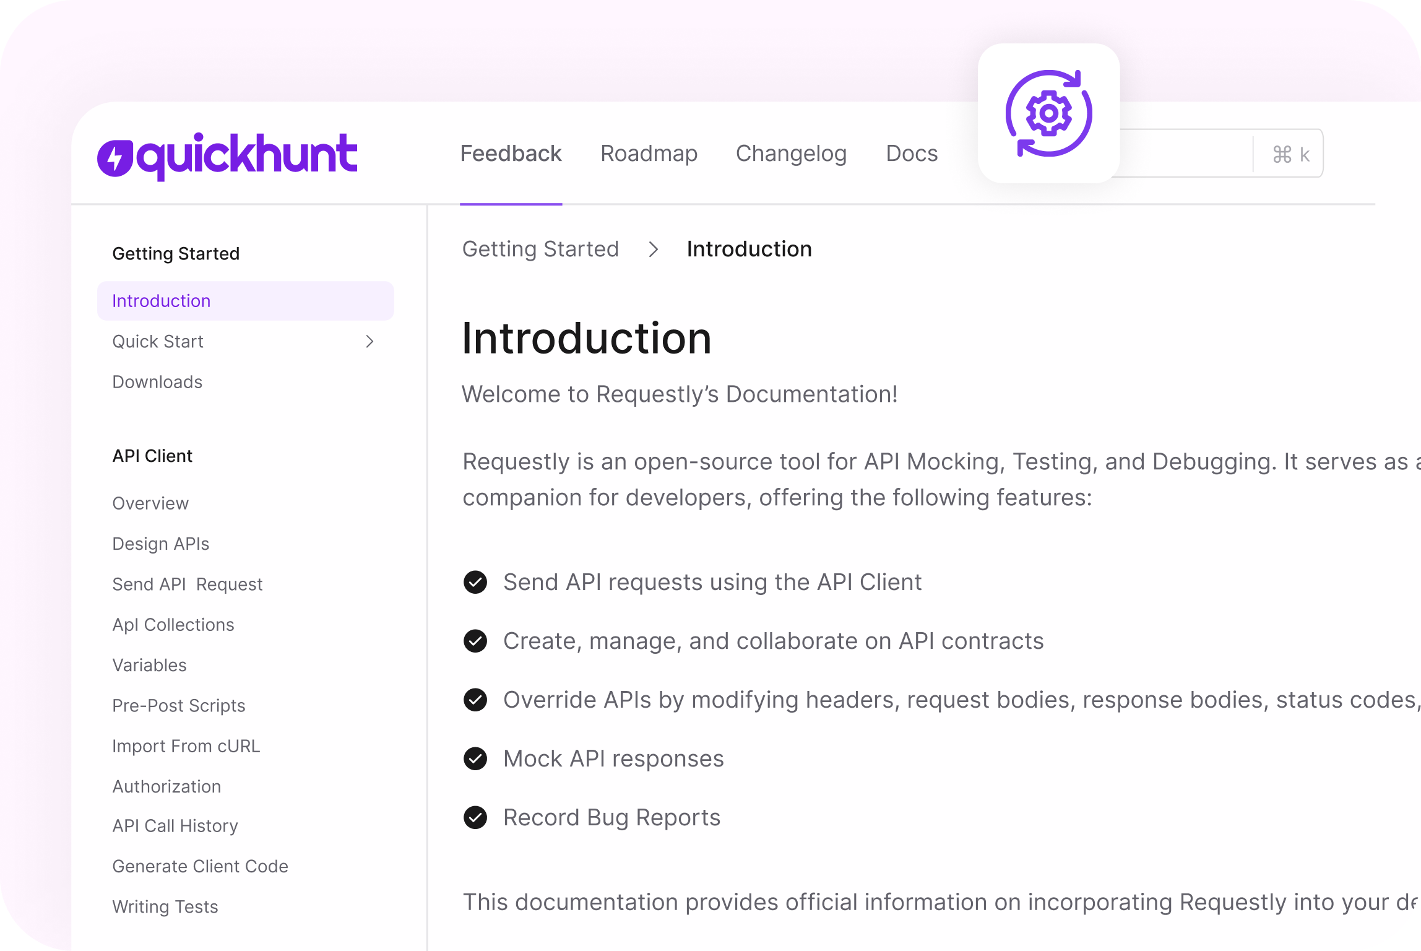Click 'Requestly is an open-source tool' paragraph
Image resolution: width=1421 pixels, height=951 pixels.
941,479
